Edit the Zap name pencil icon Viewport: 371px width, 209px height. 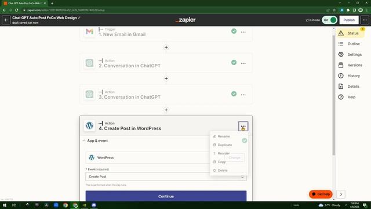coord(79,18)
